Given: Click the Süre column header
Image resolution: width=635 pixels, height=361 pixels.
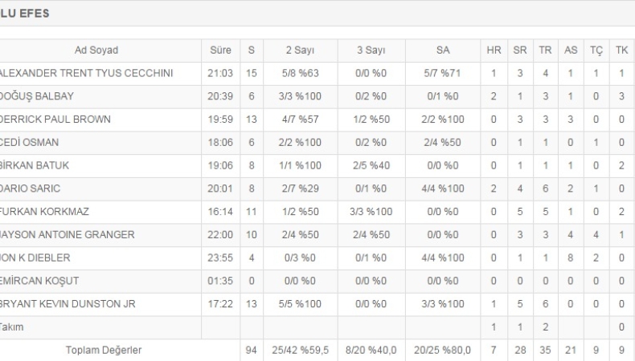Looking at the screenshot, I should click(221, 51).
